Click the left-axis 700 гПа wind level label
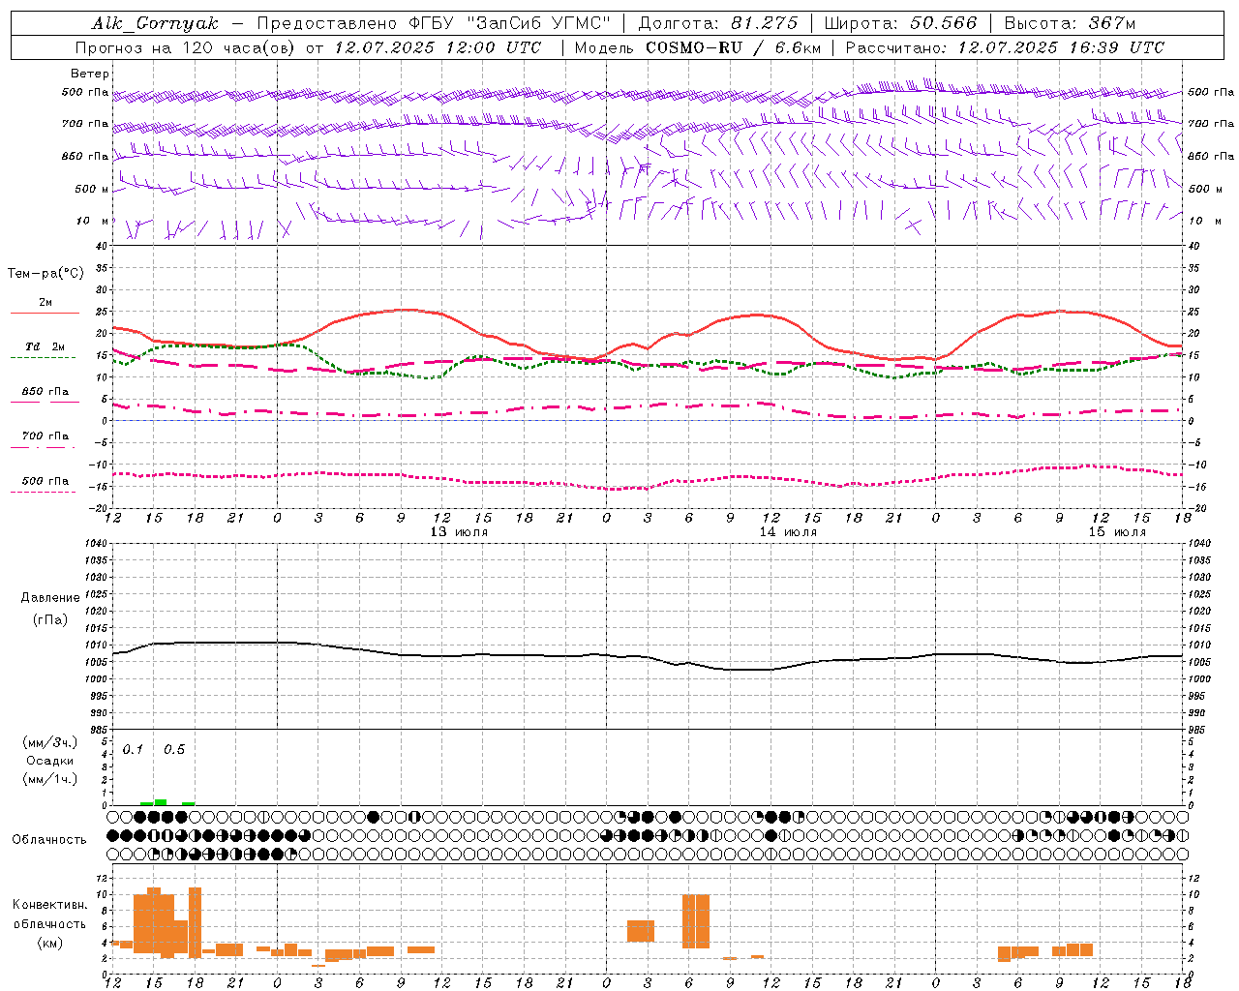 (85, 124)
